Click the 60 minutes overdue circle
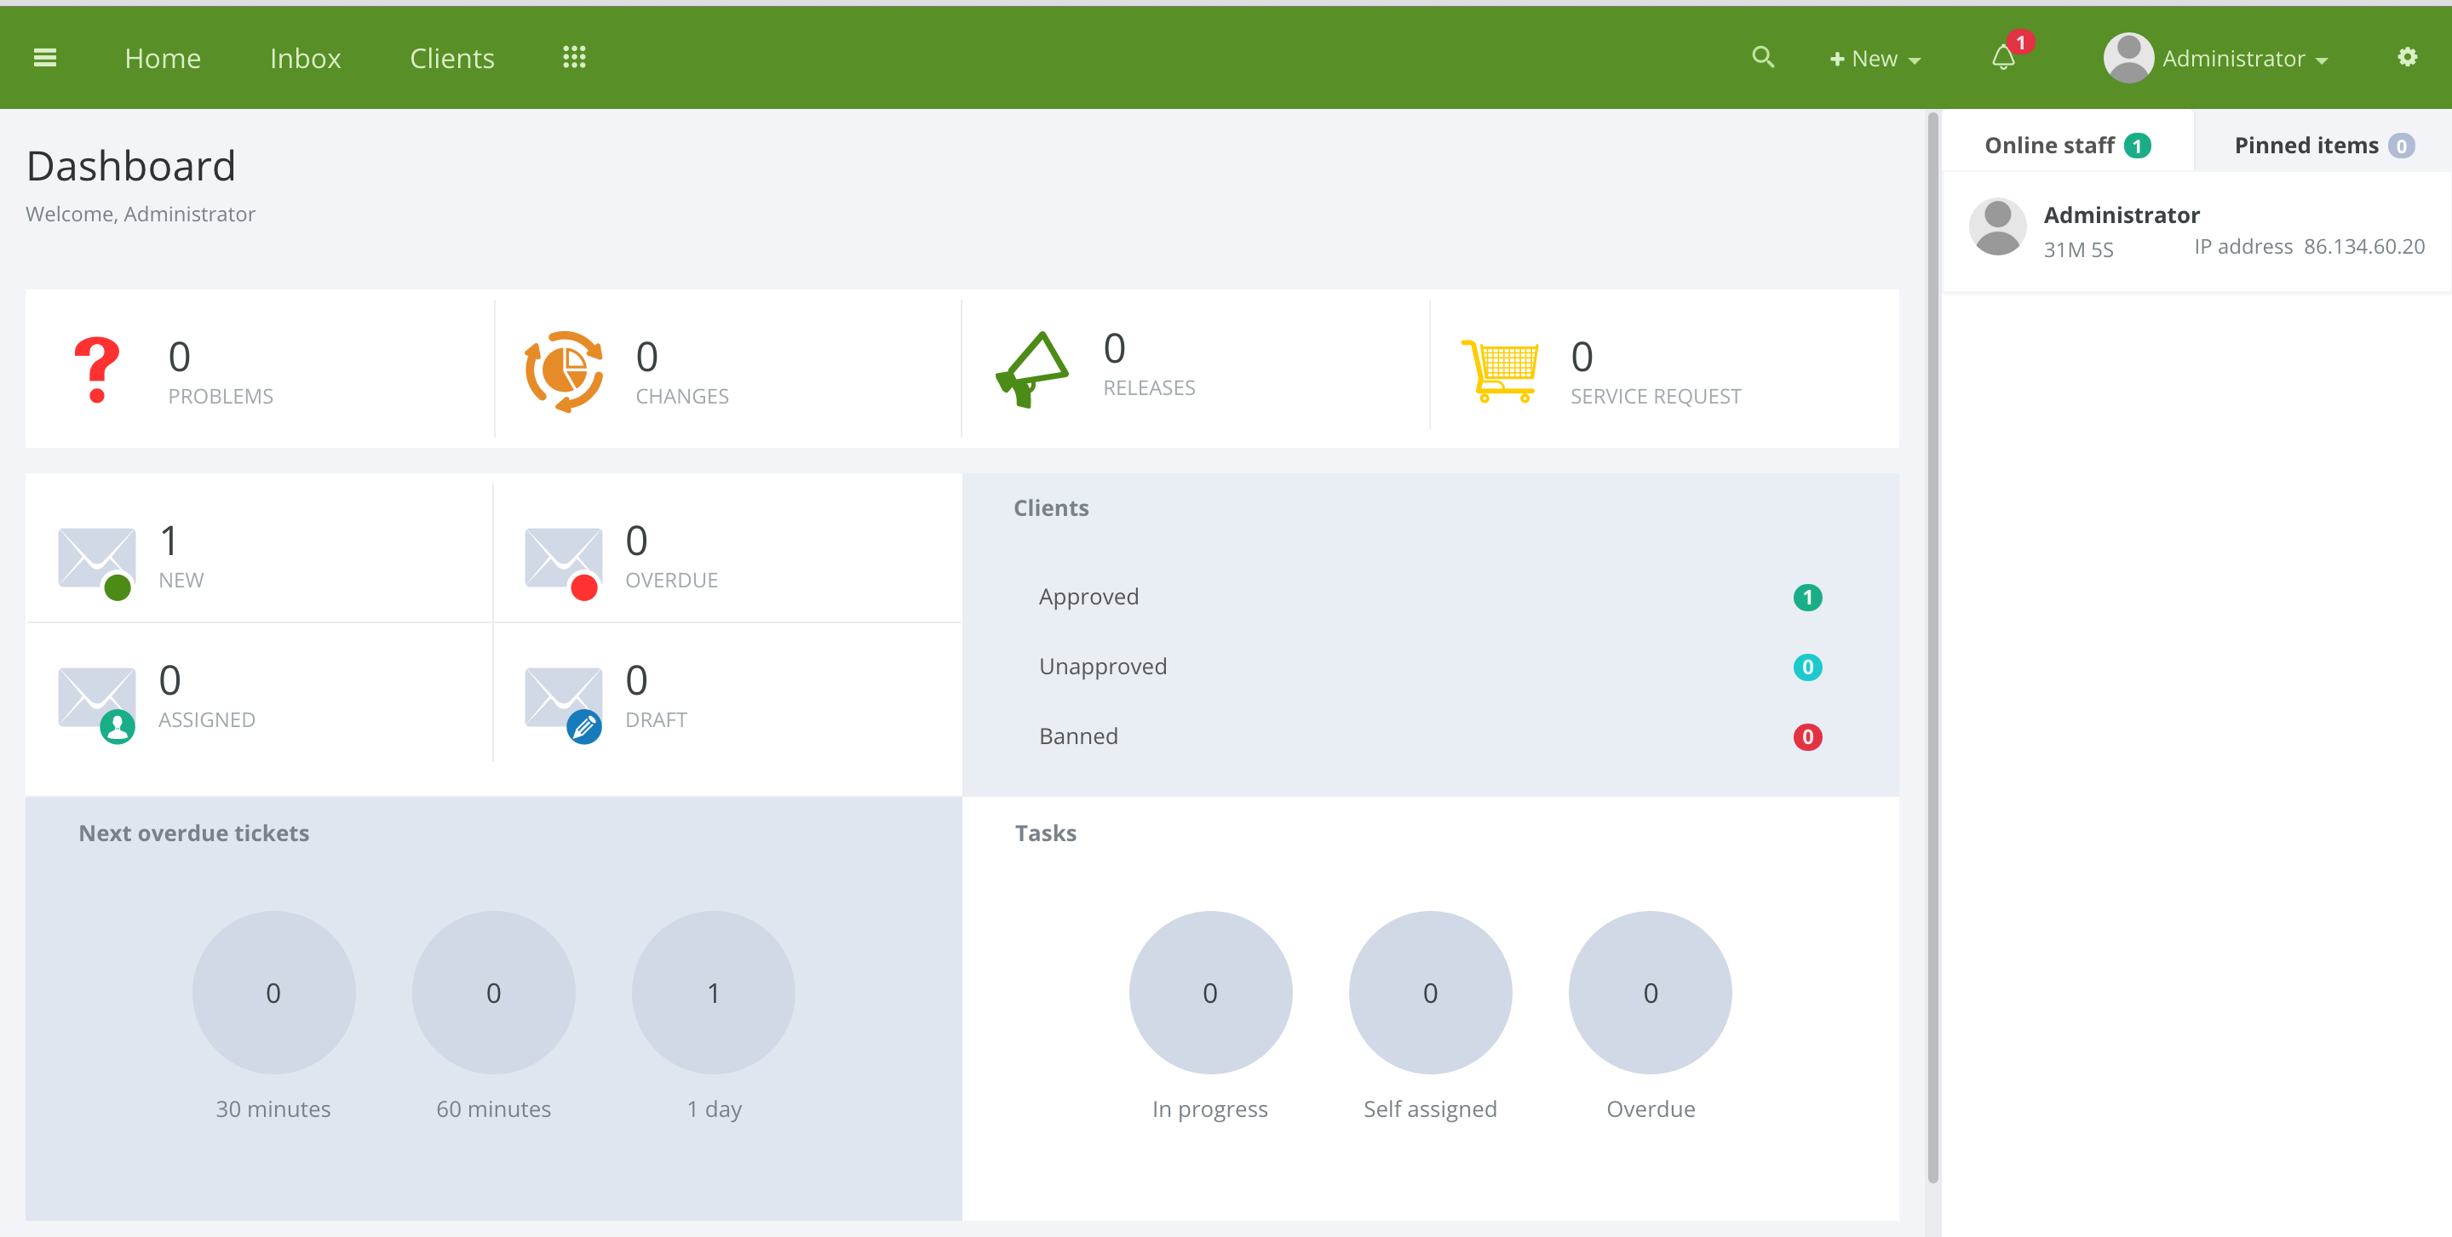 click(x=493, y=993)
